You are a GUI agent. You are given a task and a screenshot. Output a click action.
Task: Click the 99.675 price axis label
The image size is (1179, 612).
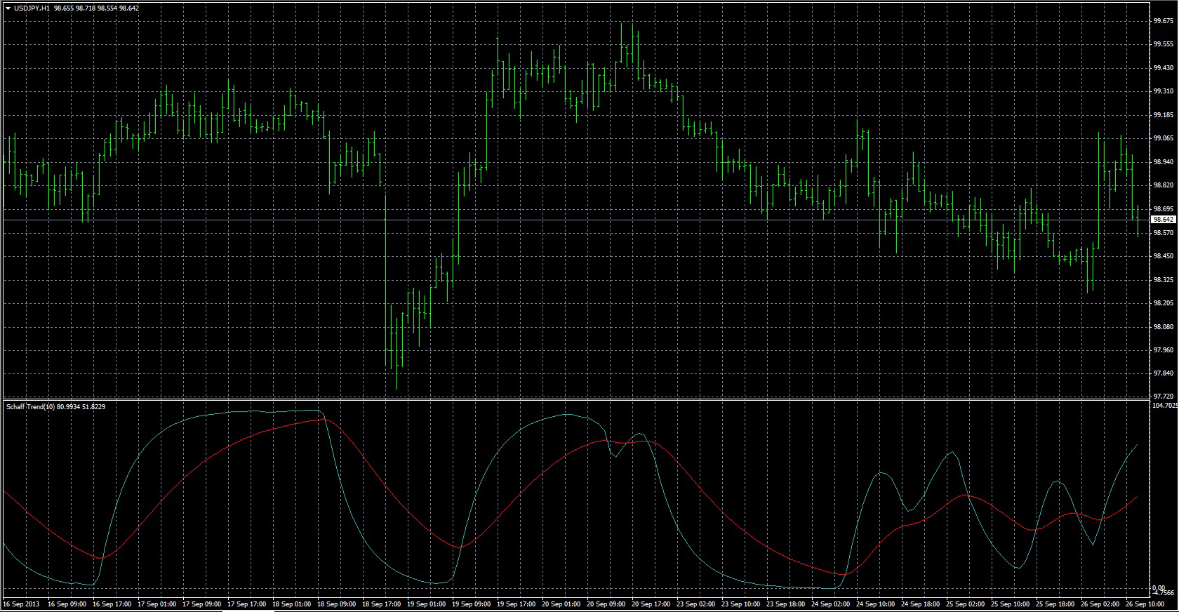(1163, 21)
